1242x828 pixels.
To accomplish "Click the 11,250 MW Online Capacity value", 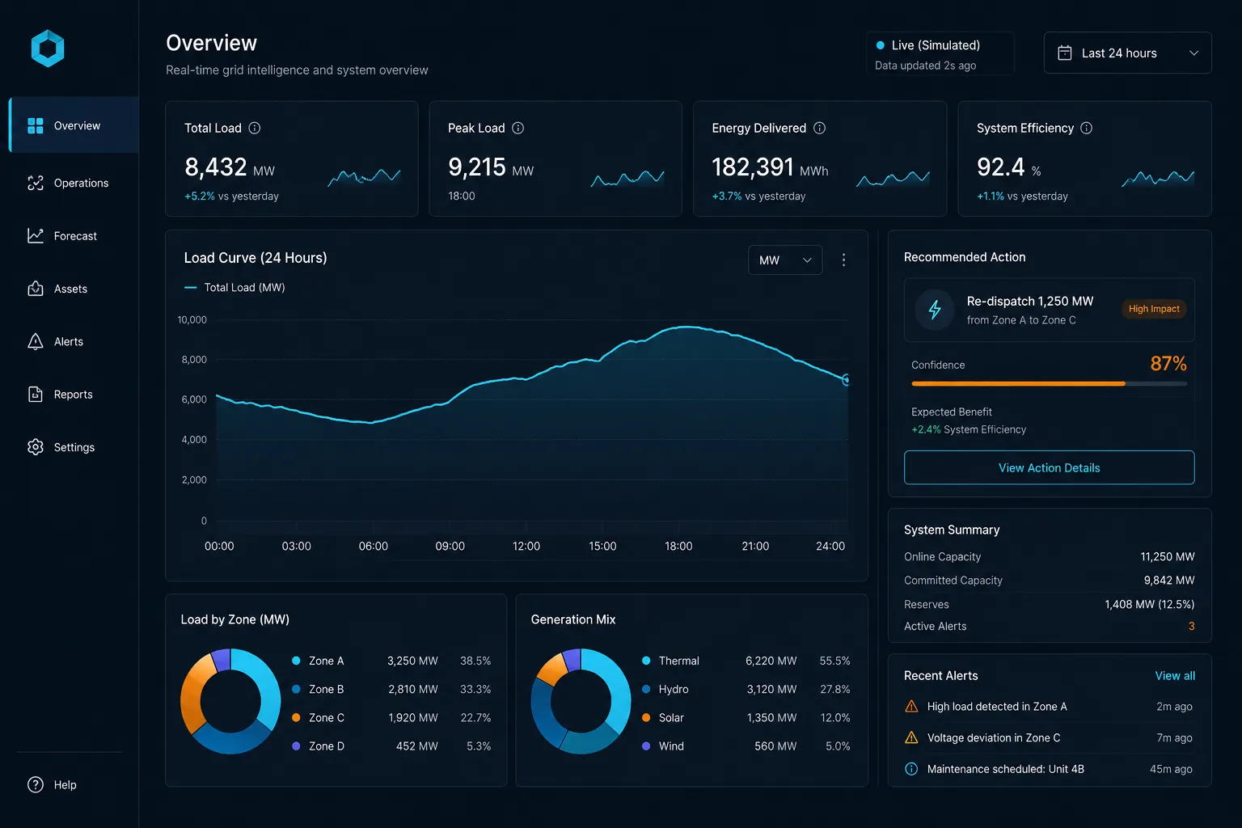I will coord(1167,556).
